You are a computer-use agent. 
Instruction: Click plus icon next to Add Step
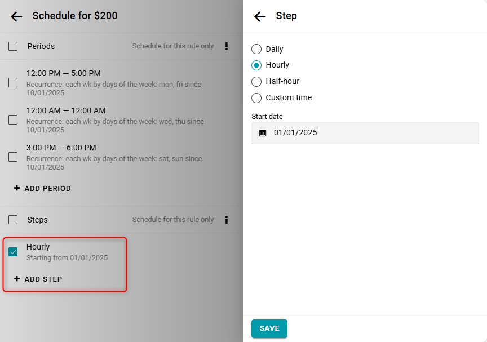point(17,279)
